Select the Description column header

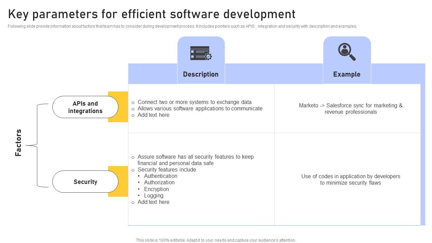click(201, 74)
